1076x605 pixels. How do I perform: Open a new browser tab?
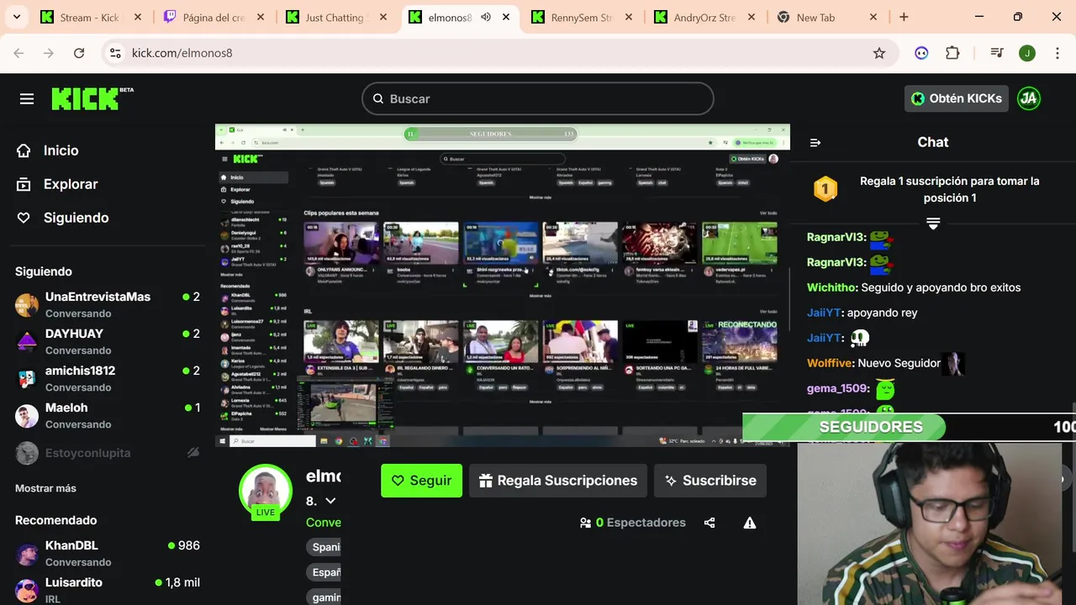(904, 17)
